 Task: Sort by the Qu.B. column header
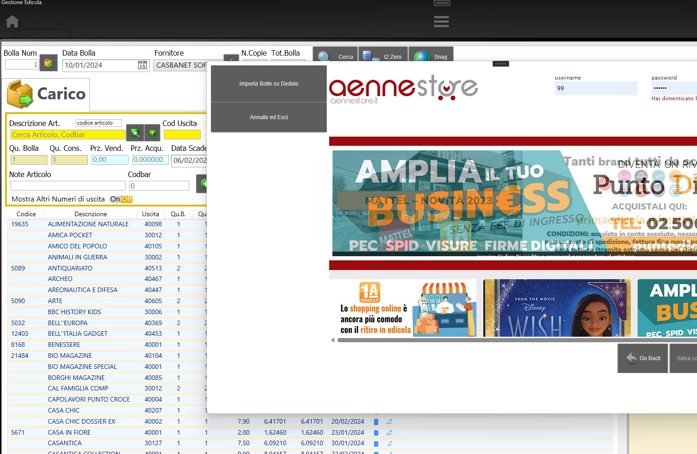tap(178, 214)
